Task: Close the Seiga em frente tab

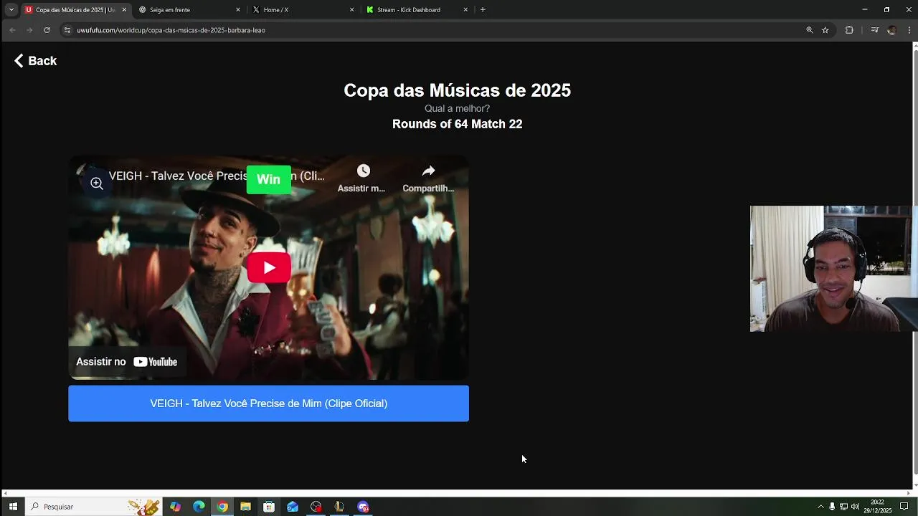Action: point(238,10)
